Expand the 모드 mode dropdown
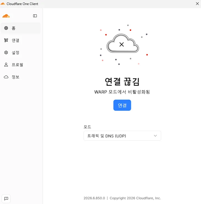The image size is (201, 204). (x=122, y=136)
